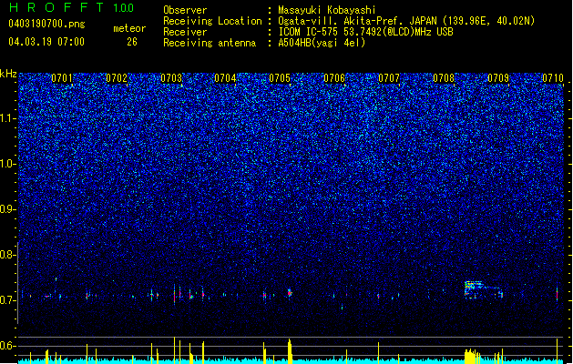Click the 0708 time marker

pos(444,78)
